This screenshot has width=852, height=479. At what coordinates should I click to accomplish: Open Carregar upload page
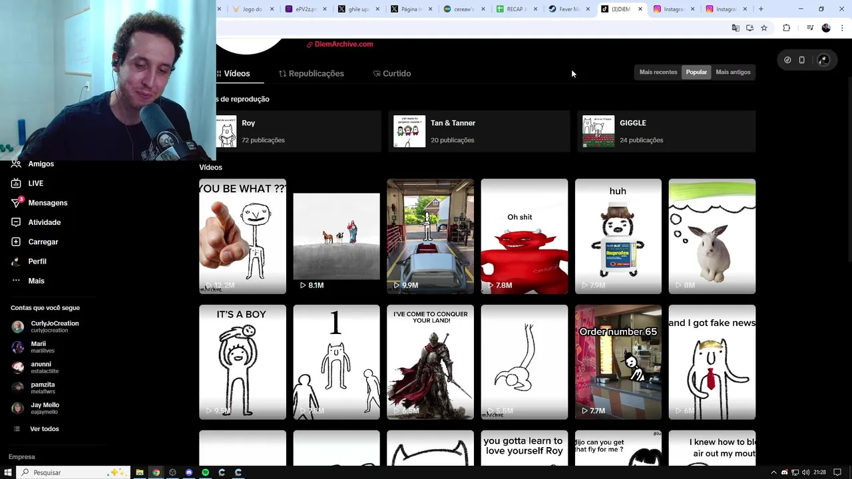coord(35,241)
